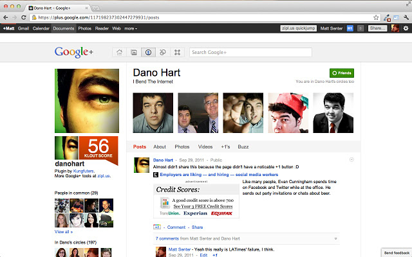Click the Search Google+ input field

tap(251, 52)
